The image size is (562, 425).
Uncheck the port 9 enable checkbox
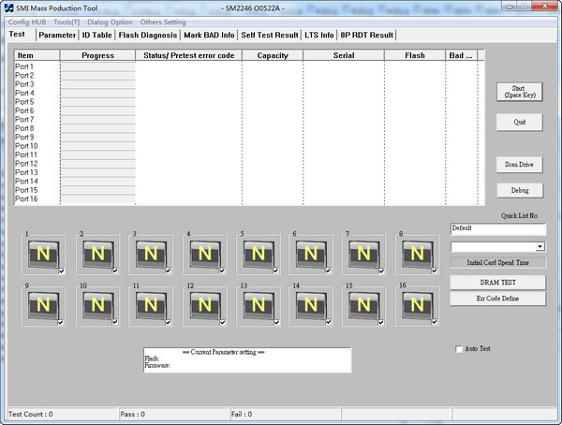pos(61,323)
